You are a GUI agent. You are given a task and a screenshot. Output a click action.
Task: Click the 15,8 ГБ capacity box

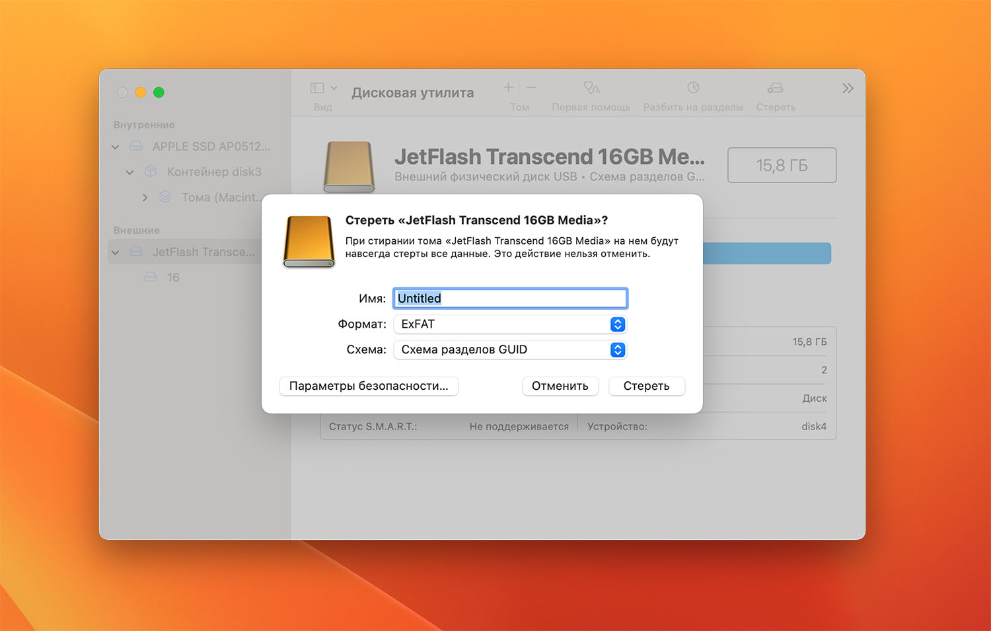(x=782, y=165)
